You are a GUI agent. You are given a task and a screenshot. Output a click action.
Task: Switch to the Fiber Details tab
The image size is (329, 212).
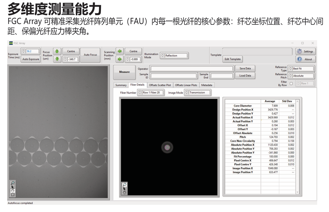coord(137,85)
